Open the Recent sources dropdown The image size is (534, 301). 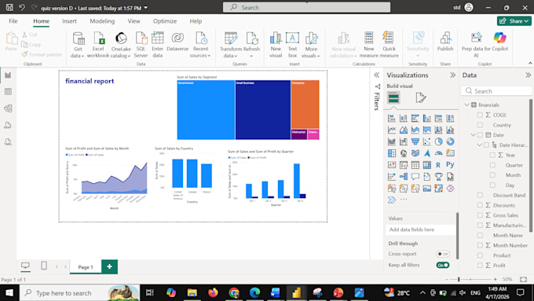[x=200, y=45]
